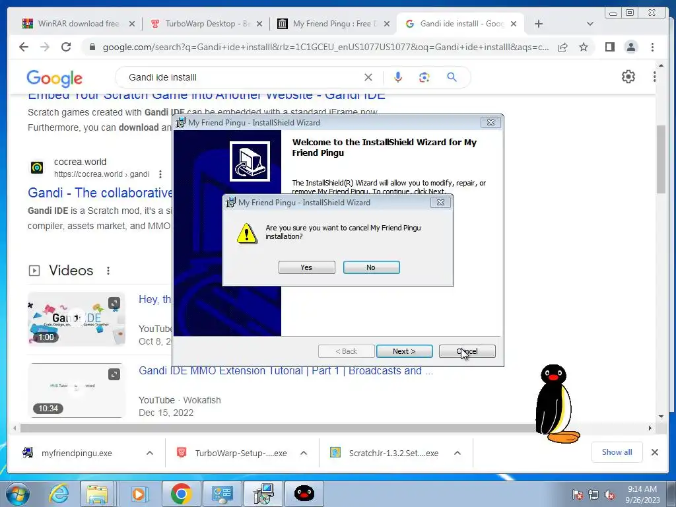The height and width of the screenshot is (507, 676).
Task: Open Embed Your Scratch Game result link
Action: [x=207, y=96]
